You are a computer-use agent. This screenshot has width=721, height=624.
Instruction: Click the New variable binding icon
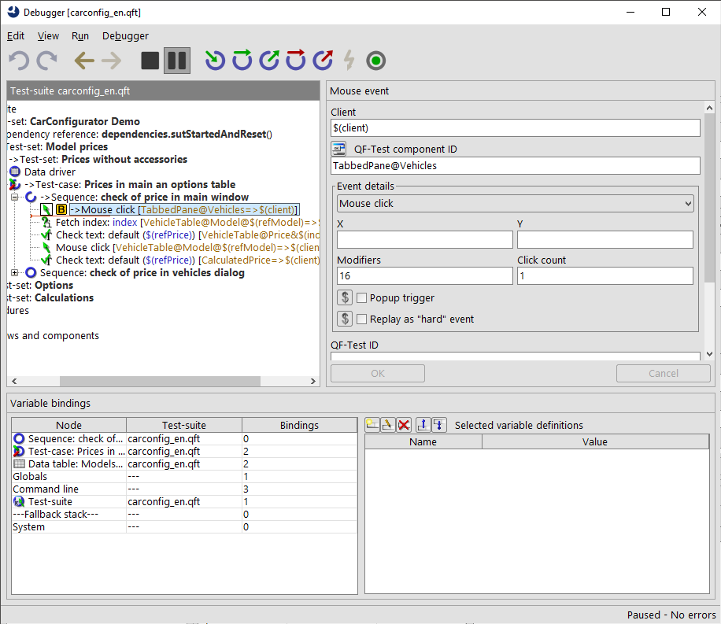coord(372,424)
